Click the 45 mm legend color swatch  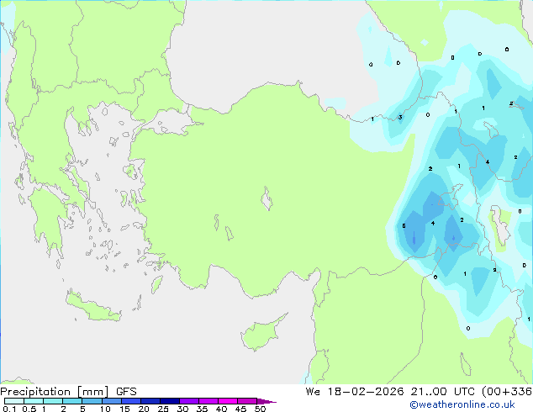tap(247, 401)
